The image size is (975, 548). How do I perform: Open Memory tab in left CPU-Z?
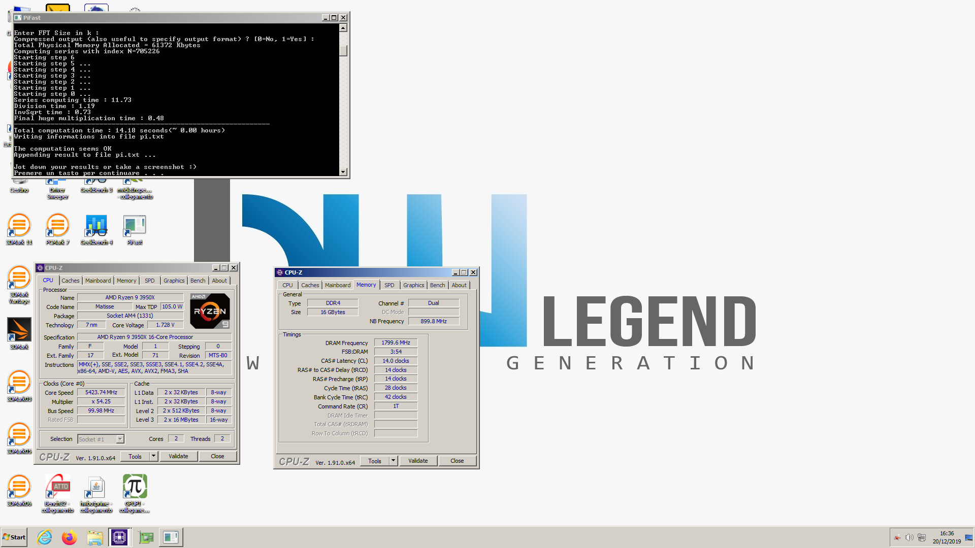126,281
